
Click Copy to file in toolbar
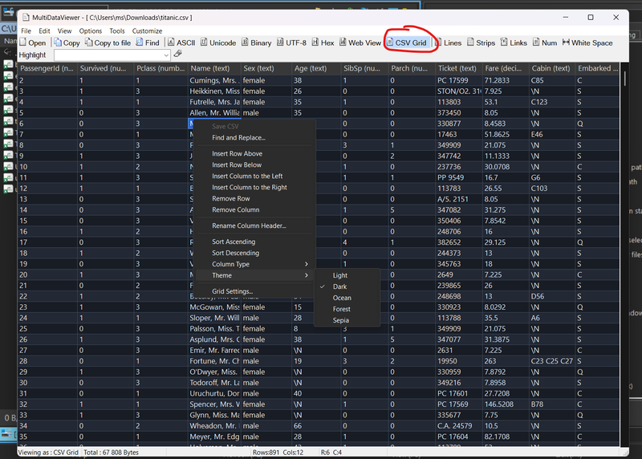[x=108, y=43]
